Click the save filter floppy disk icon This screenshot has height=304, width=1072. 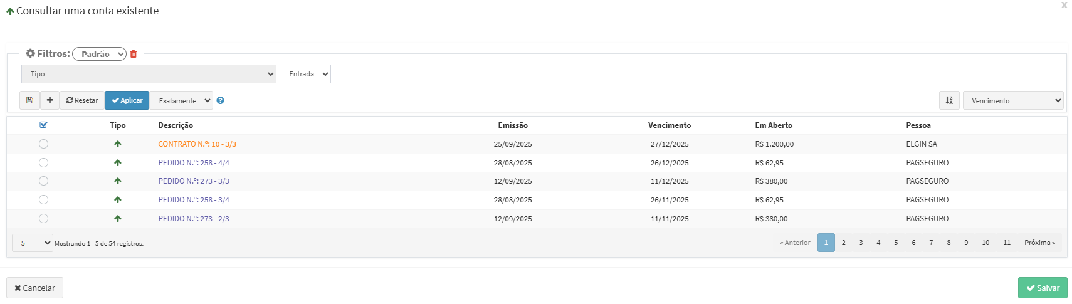coord(29,100)
